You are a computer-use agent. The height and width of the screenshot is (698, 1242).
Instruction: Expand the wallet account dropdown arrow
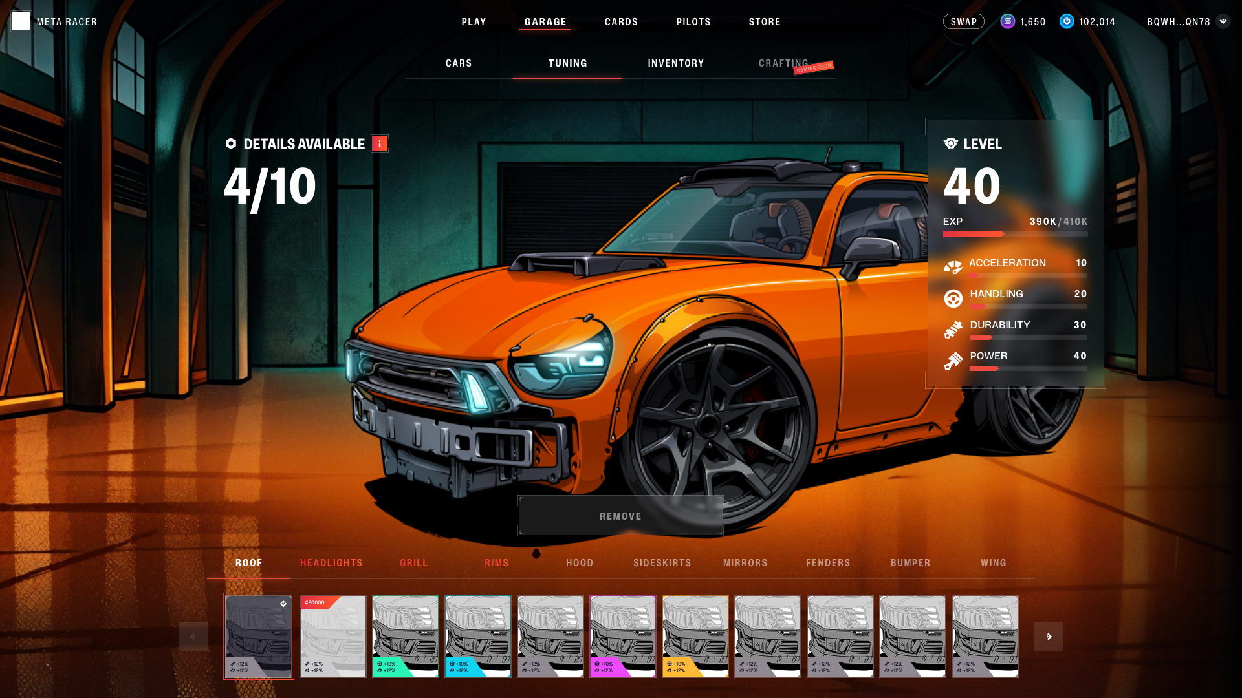coord(1223,21)
